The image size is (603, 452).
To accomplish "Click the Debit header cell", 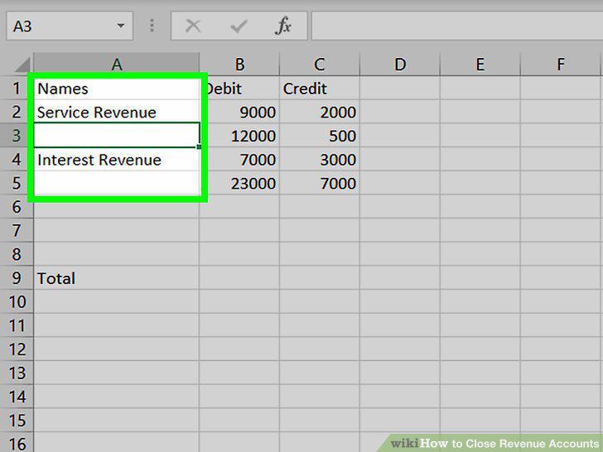I will pyautogui.click(x=239, y=89).
